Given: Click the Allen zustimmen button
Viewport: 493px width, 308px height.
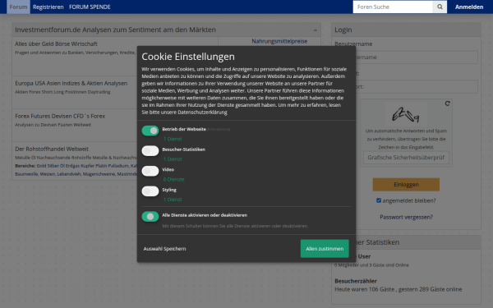Looking at the screenshot, I should pos(325,249).
